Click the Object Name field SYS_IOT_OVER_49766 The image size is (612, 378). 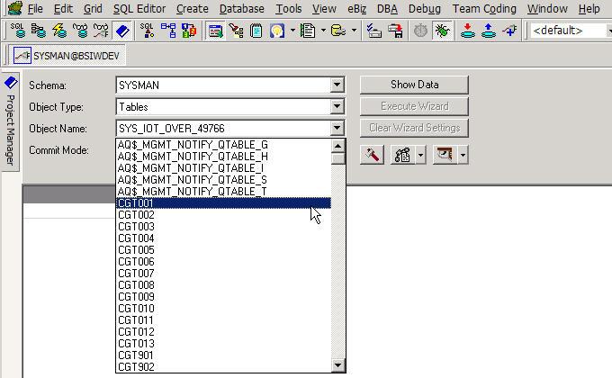223,128
